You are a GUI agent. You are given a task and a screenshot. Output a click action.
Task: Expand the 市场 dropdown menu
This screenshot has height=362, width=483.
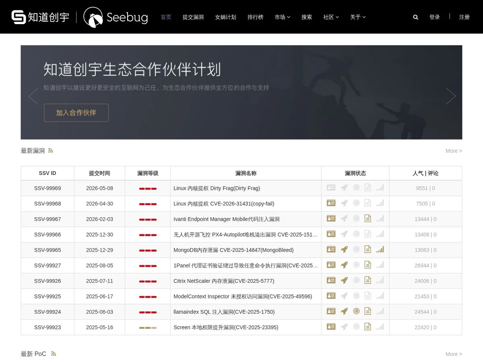point(282,17)
